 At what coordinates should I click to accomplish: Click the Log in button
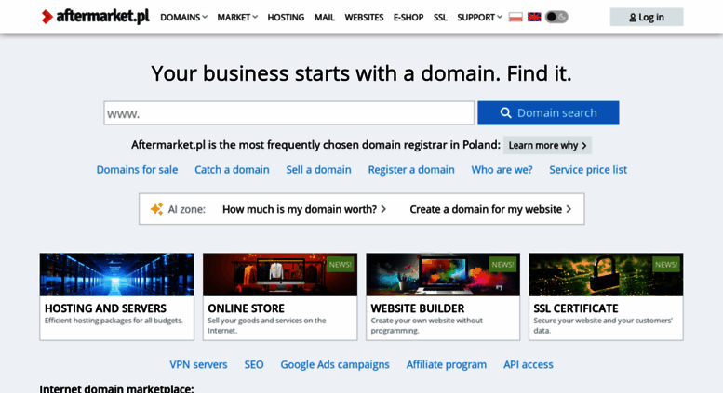point(647,17)
